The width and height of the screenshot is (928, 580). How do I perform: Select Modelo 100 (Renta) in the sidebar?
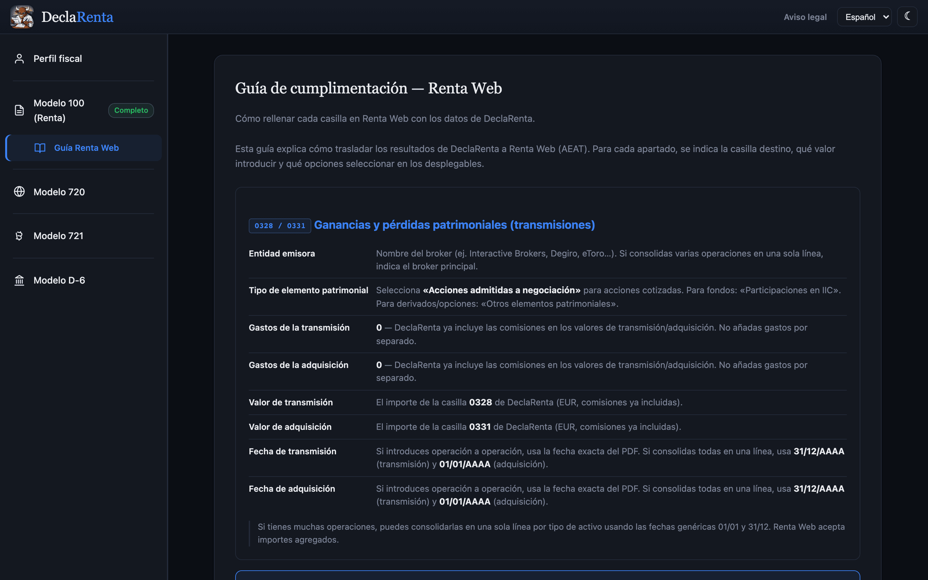coord(83,111)
